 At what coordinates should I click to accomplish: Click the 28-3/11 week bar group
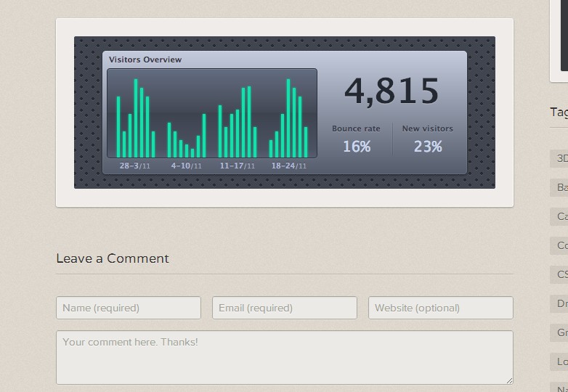pyautogui.click(x=136, y=120)
